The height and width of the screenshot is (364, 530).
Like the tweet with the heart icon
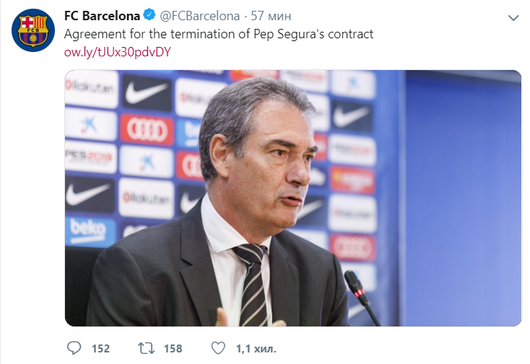(x=218, y=348)
